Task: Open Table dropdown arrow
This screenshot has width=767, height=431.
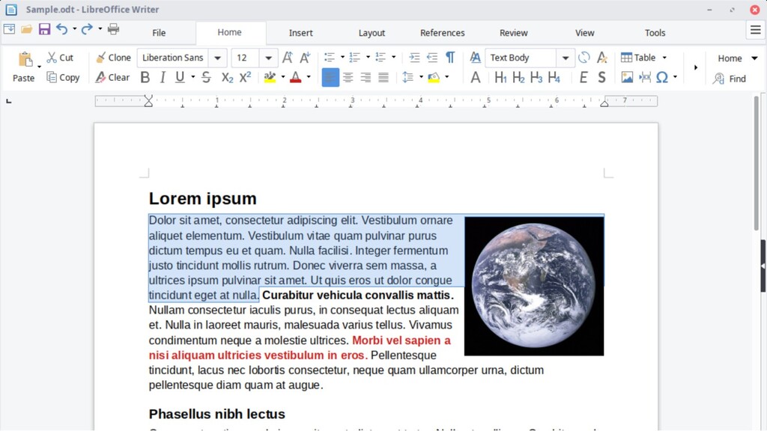Action: 664,58
